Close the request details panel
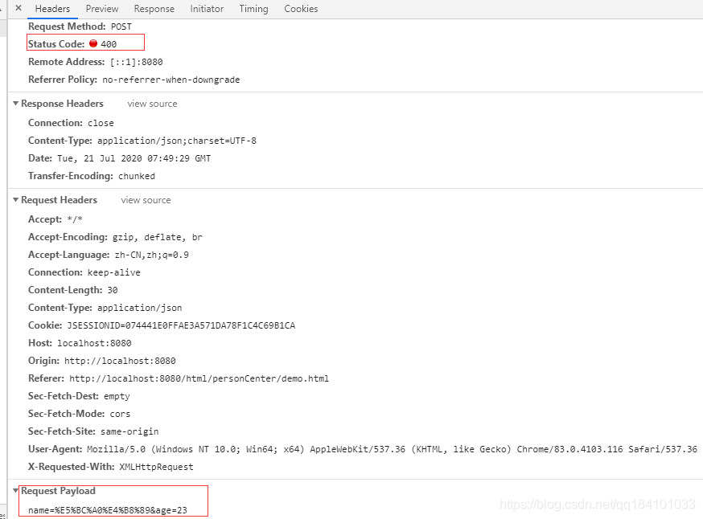Viewport: 703px width, 519px height. [18, 8]
